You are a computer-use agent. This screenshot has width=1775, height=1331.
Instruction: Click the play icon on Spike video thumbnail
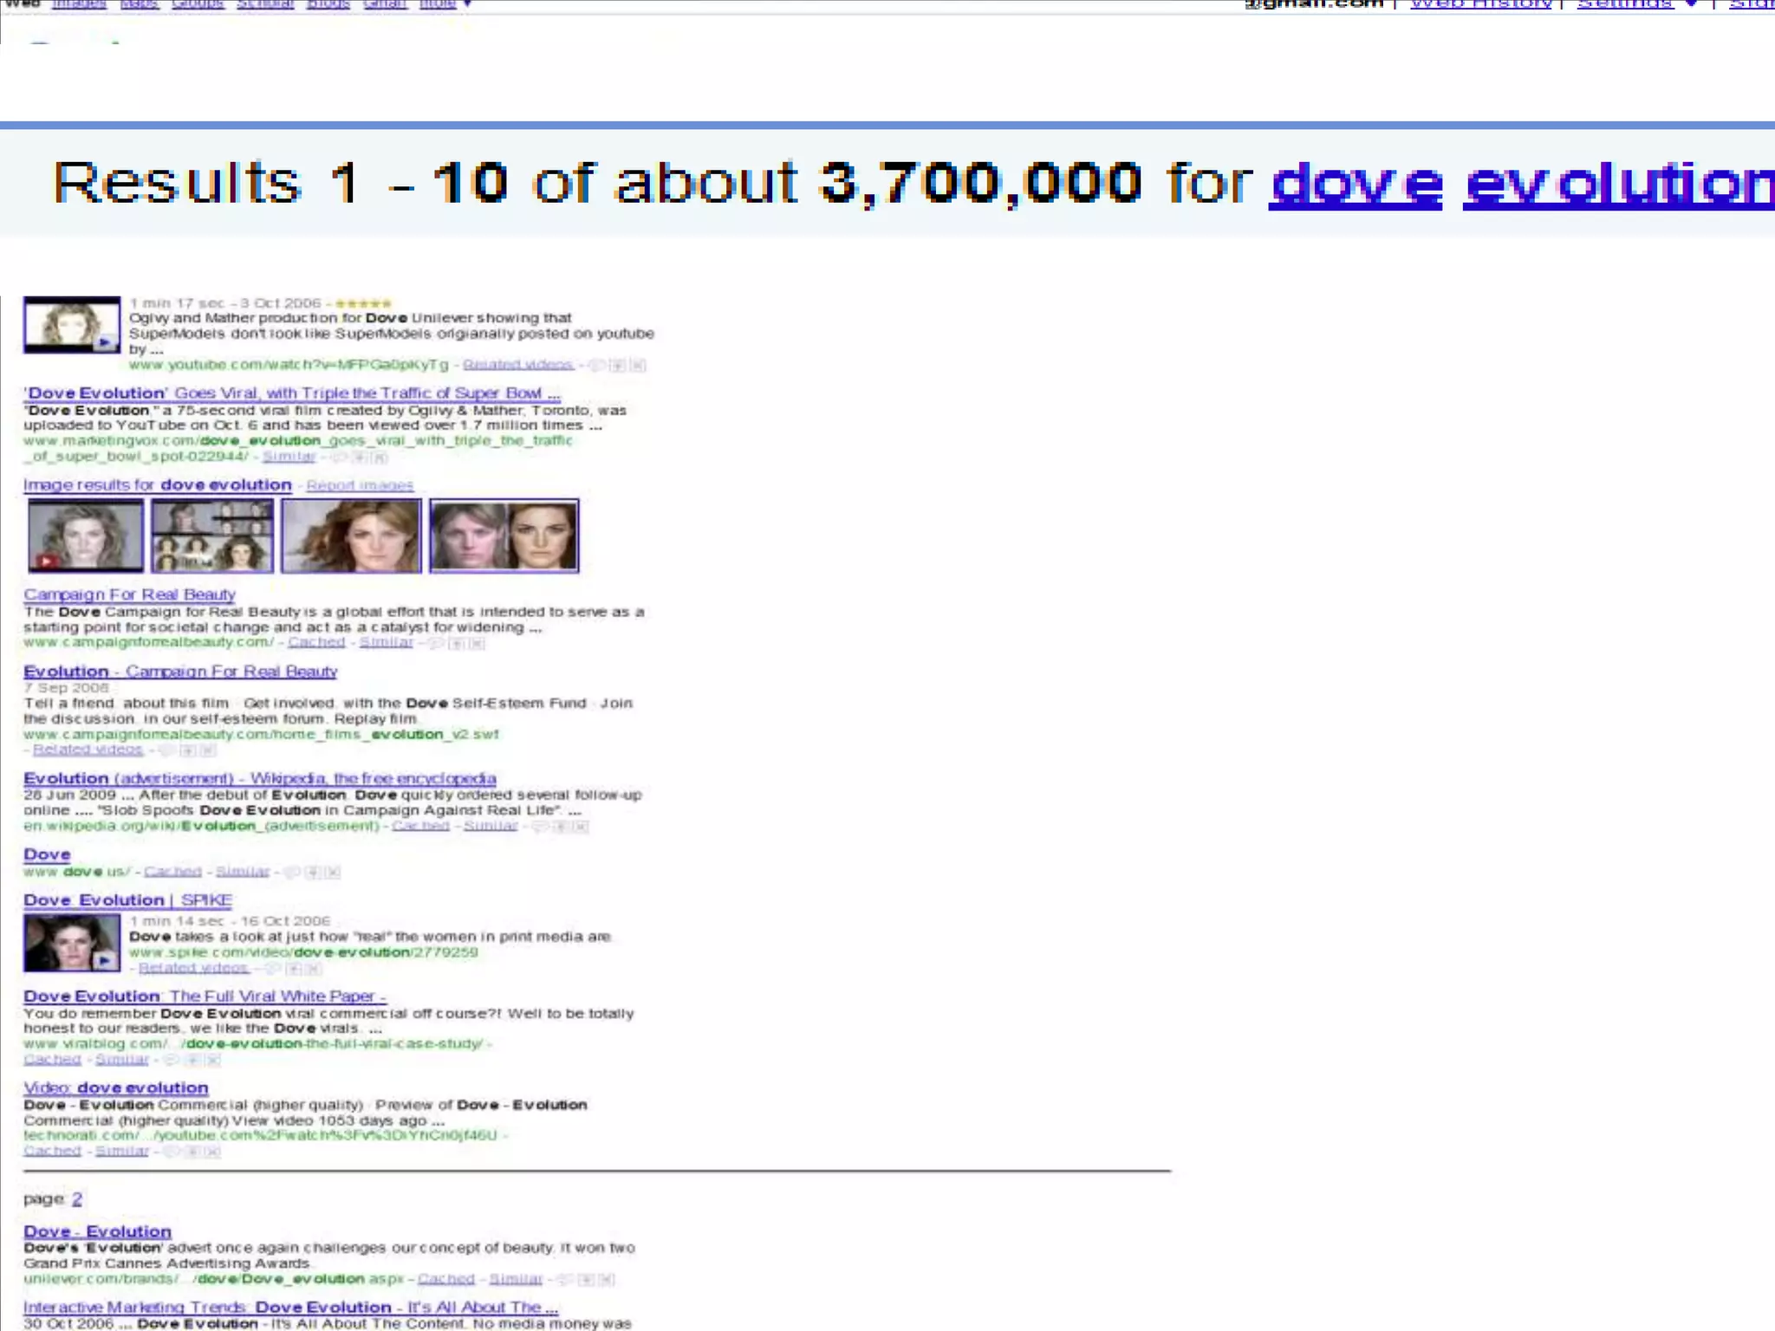click(x=104, y=960)
